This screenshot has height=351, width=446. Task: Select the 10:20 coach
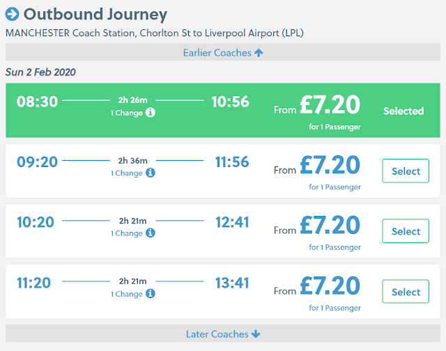406,231
